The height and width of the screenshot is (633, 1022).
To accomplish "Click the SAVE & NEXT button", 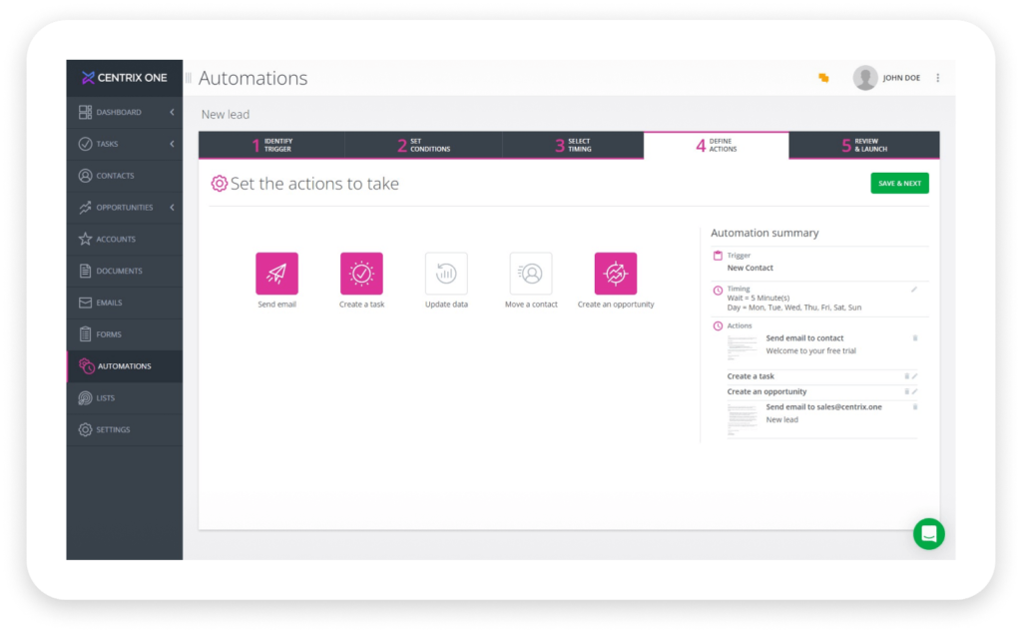I will point(898,183).
